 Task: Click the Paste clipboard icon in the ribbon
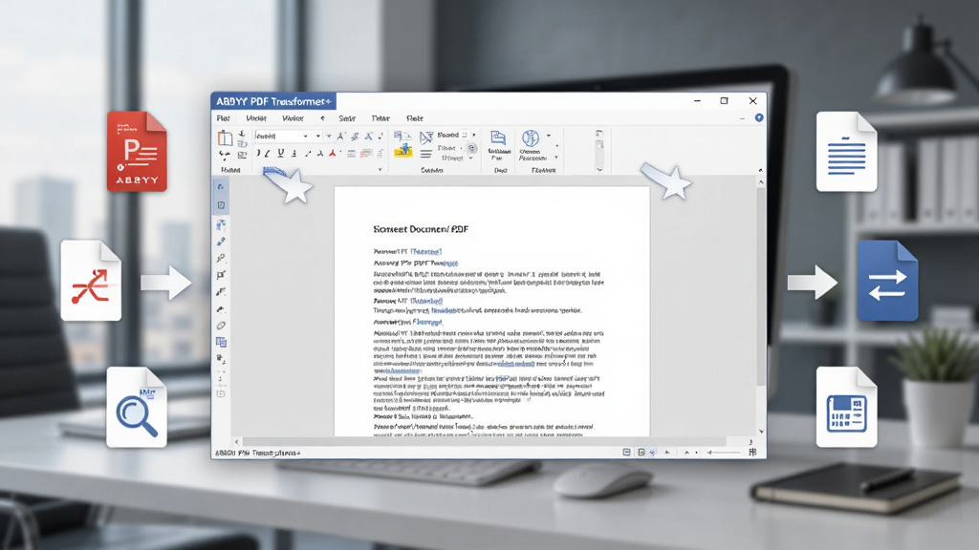(225, 137)
